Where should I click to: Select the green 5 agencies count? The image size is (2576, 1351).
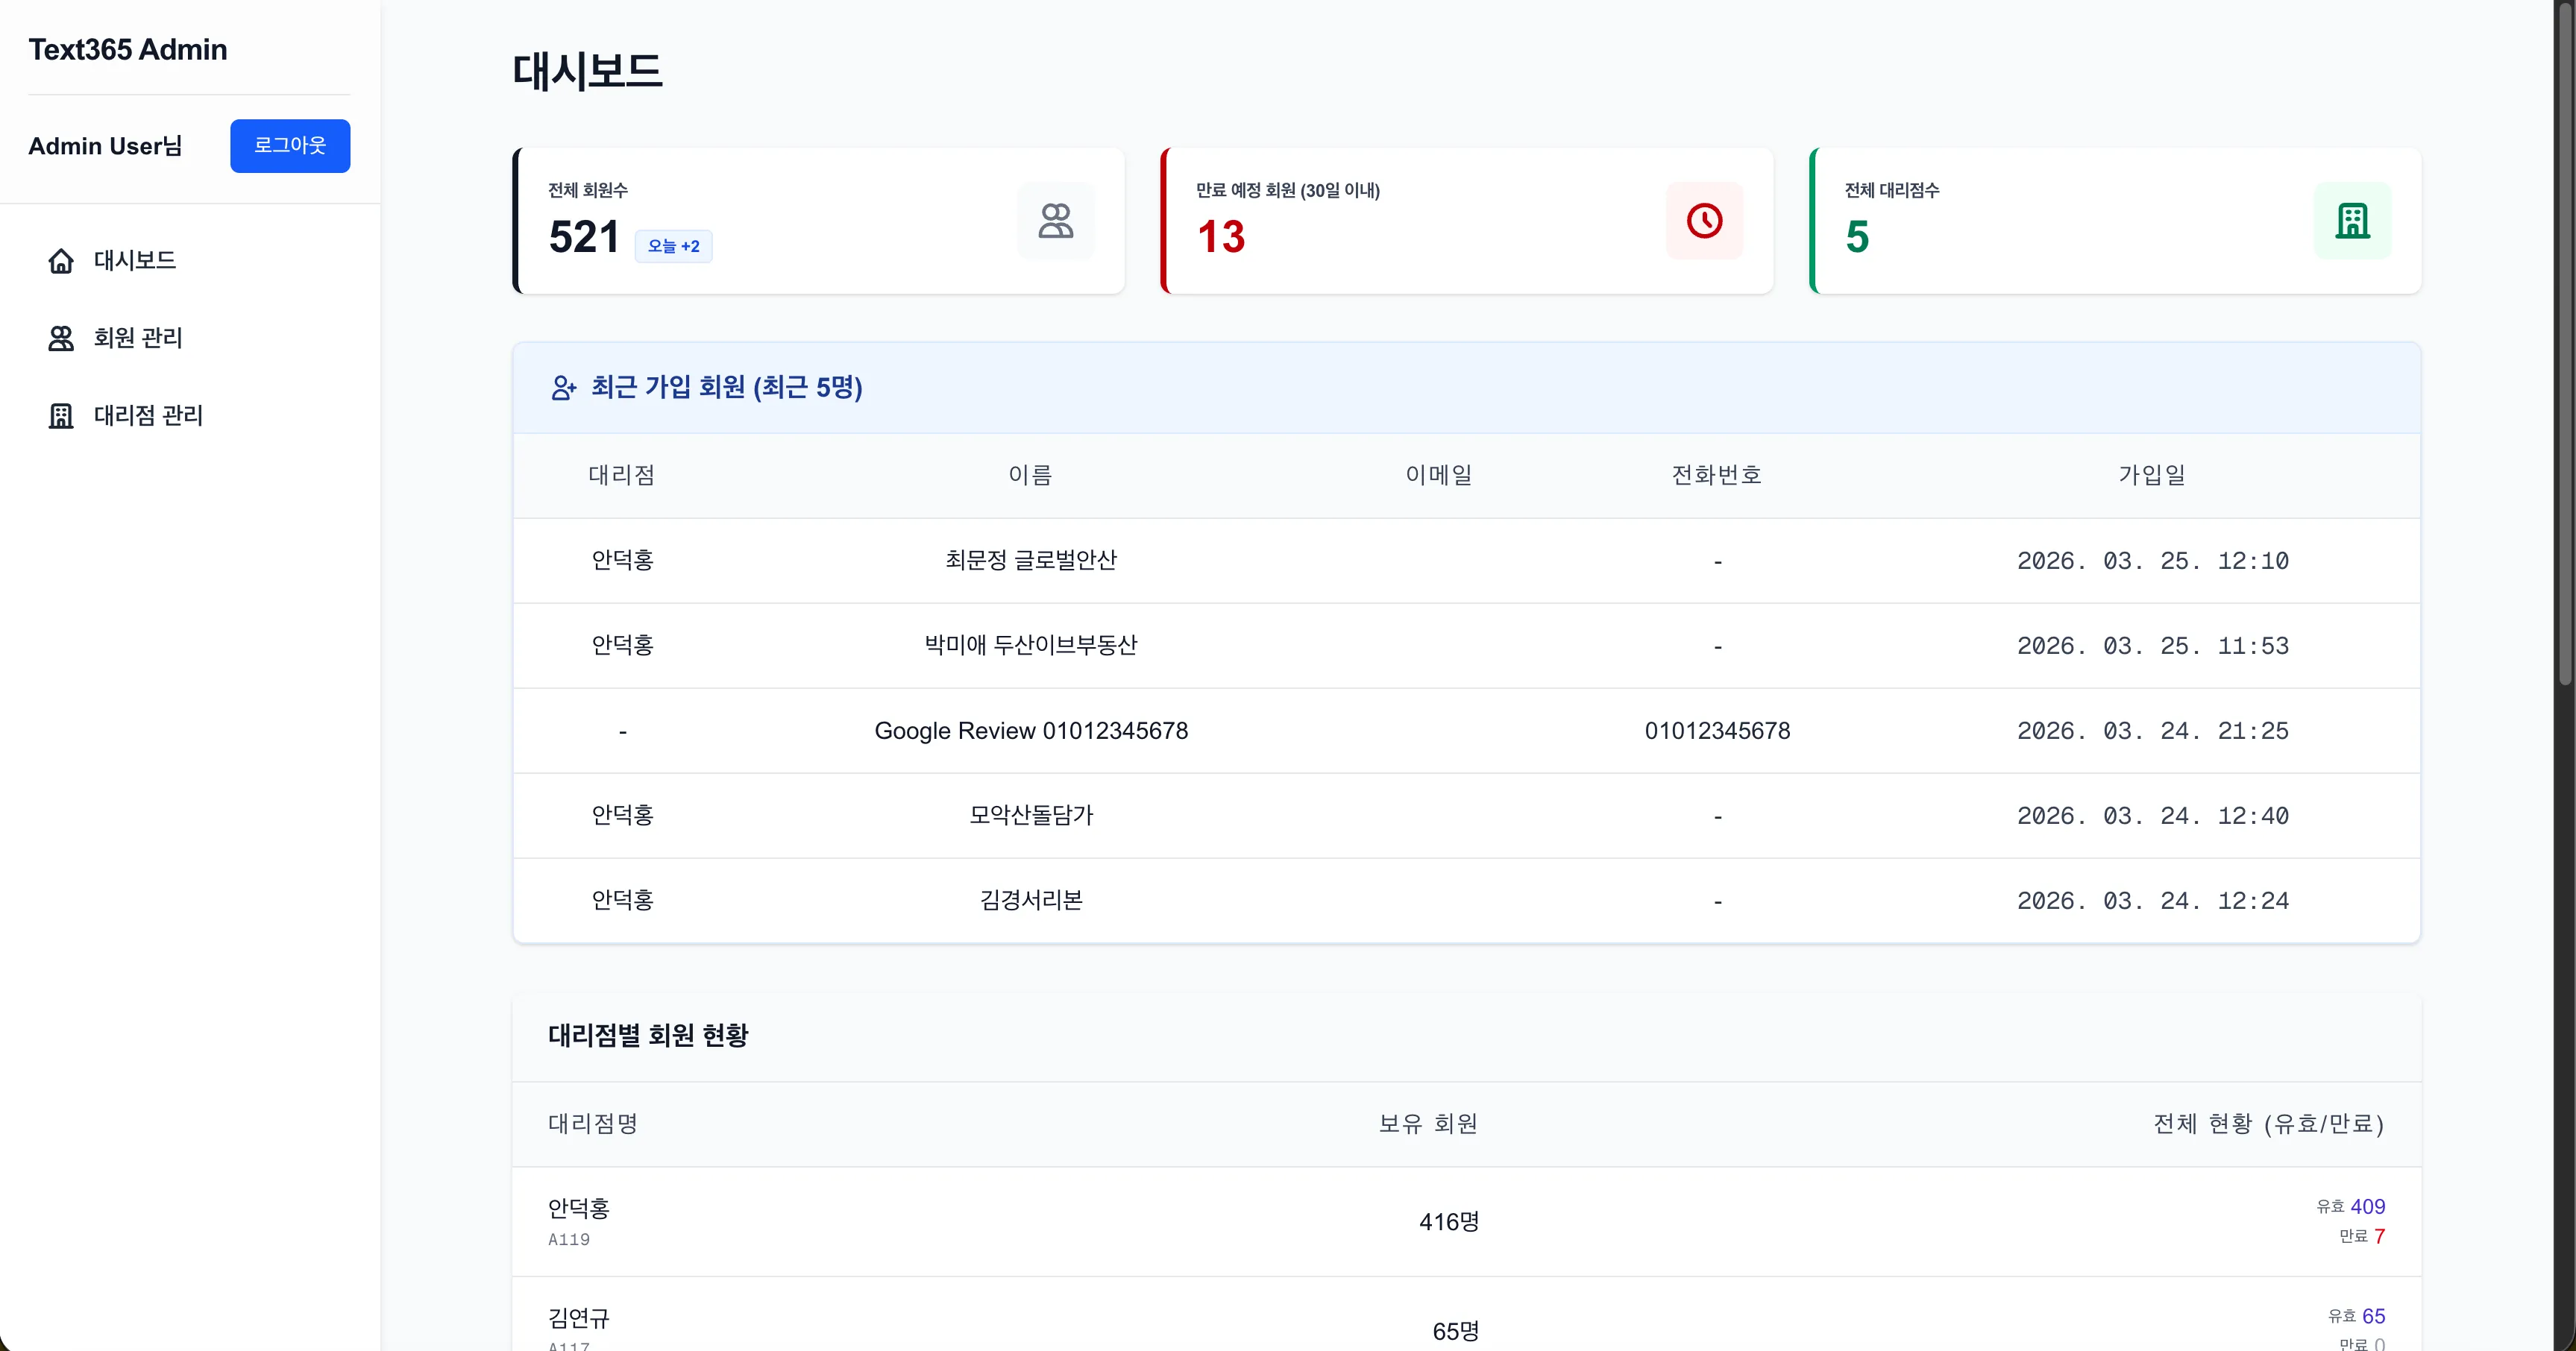[1857, 237]
